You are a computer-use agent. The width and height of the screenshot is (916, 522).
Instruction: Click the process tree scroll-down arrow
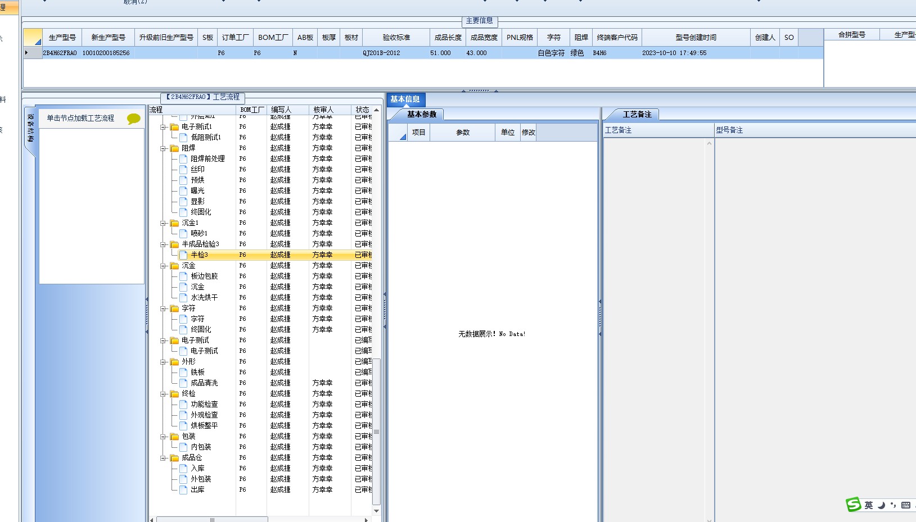pos(376,511)
